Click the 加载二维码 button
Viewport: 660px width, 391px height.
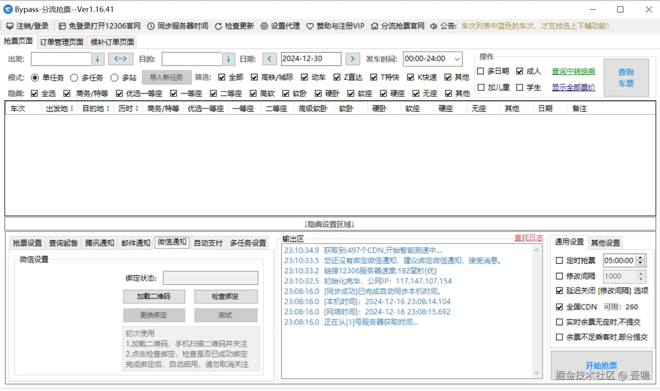pos(154,297)
